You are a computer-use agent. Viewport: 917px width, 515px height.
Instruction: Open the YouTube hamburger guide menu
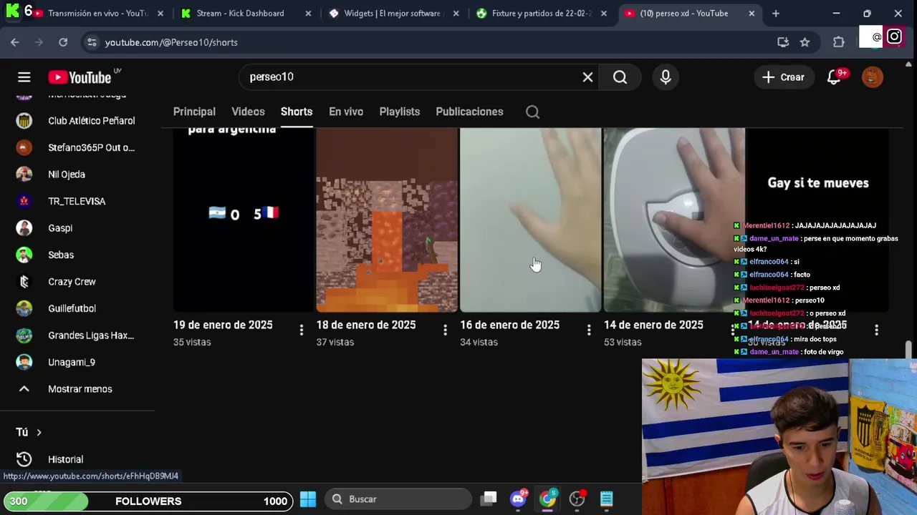(24, 77)
